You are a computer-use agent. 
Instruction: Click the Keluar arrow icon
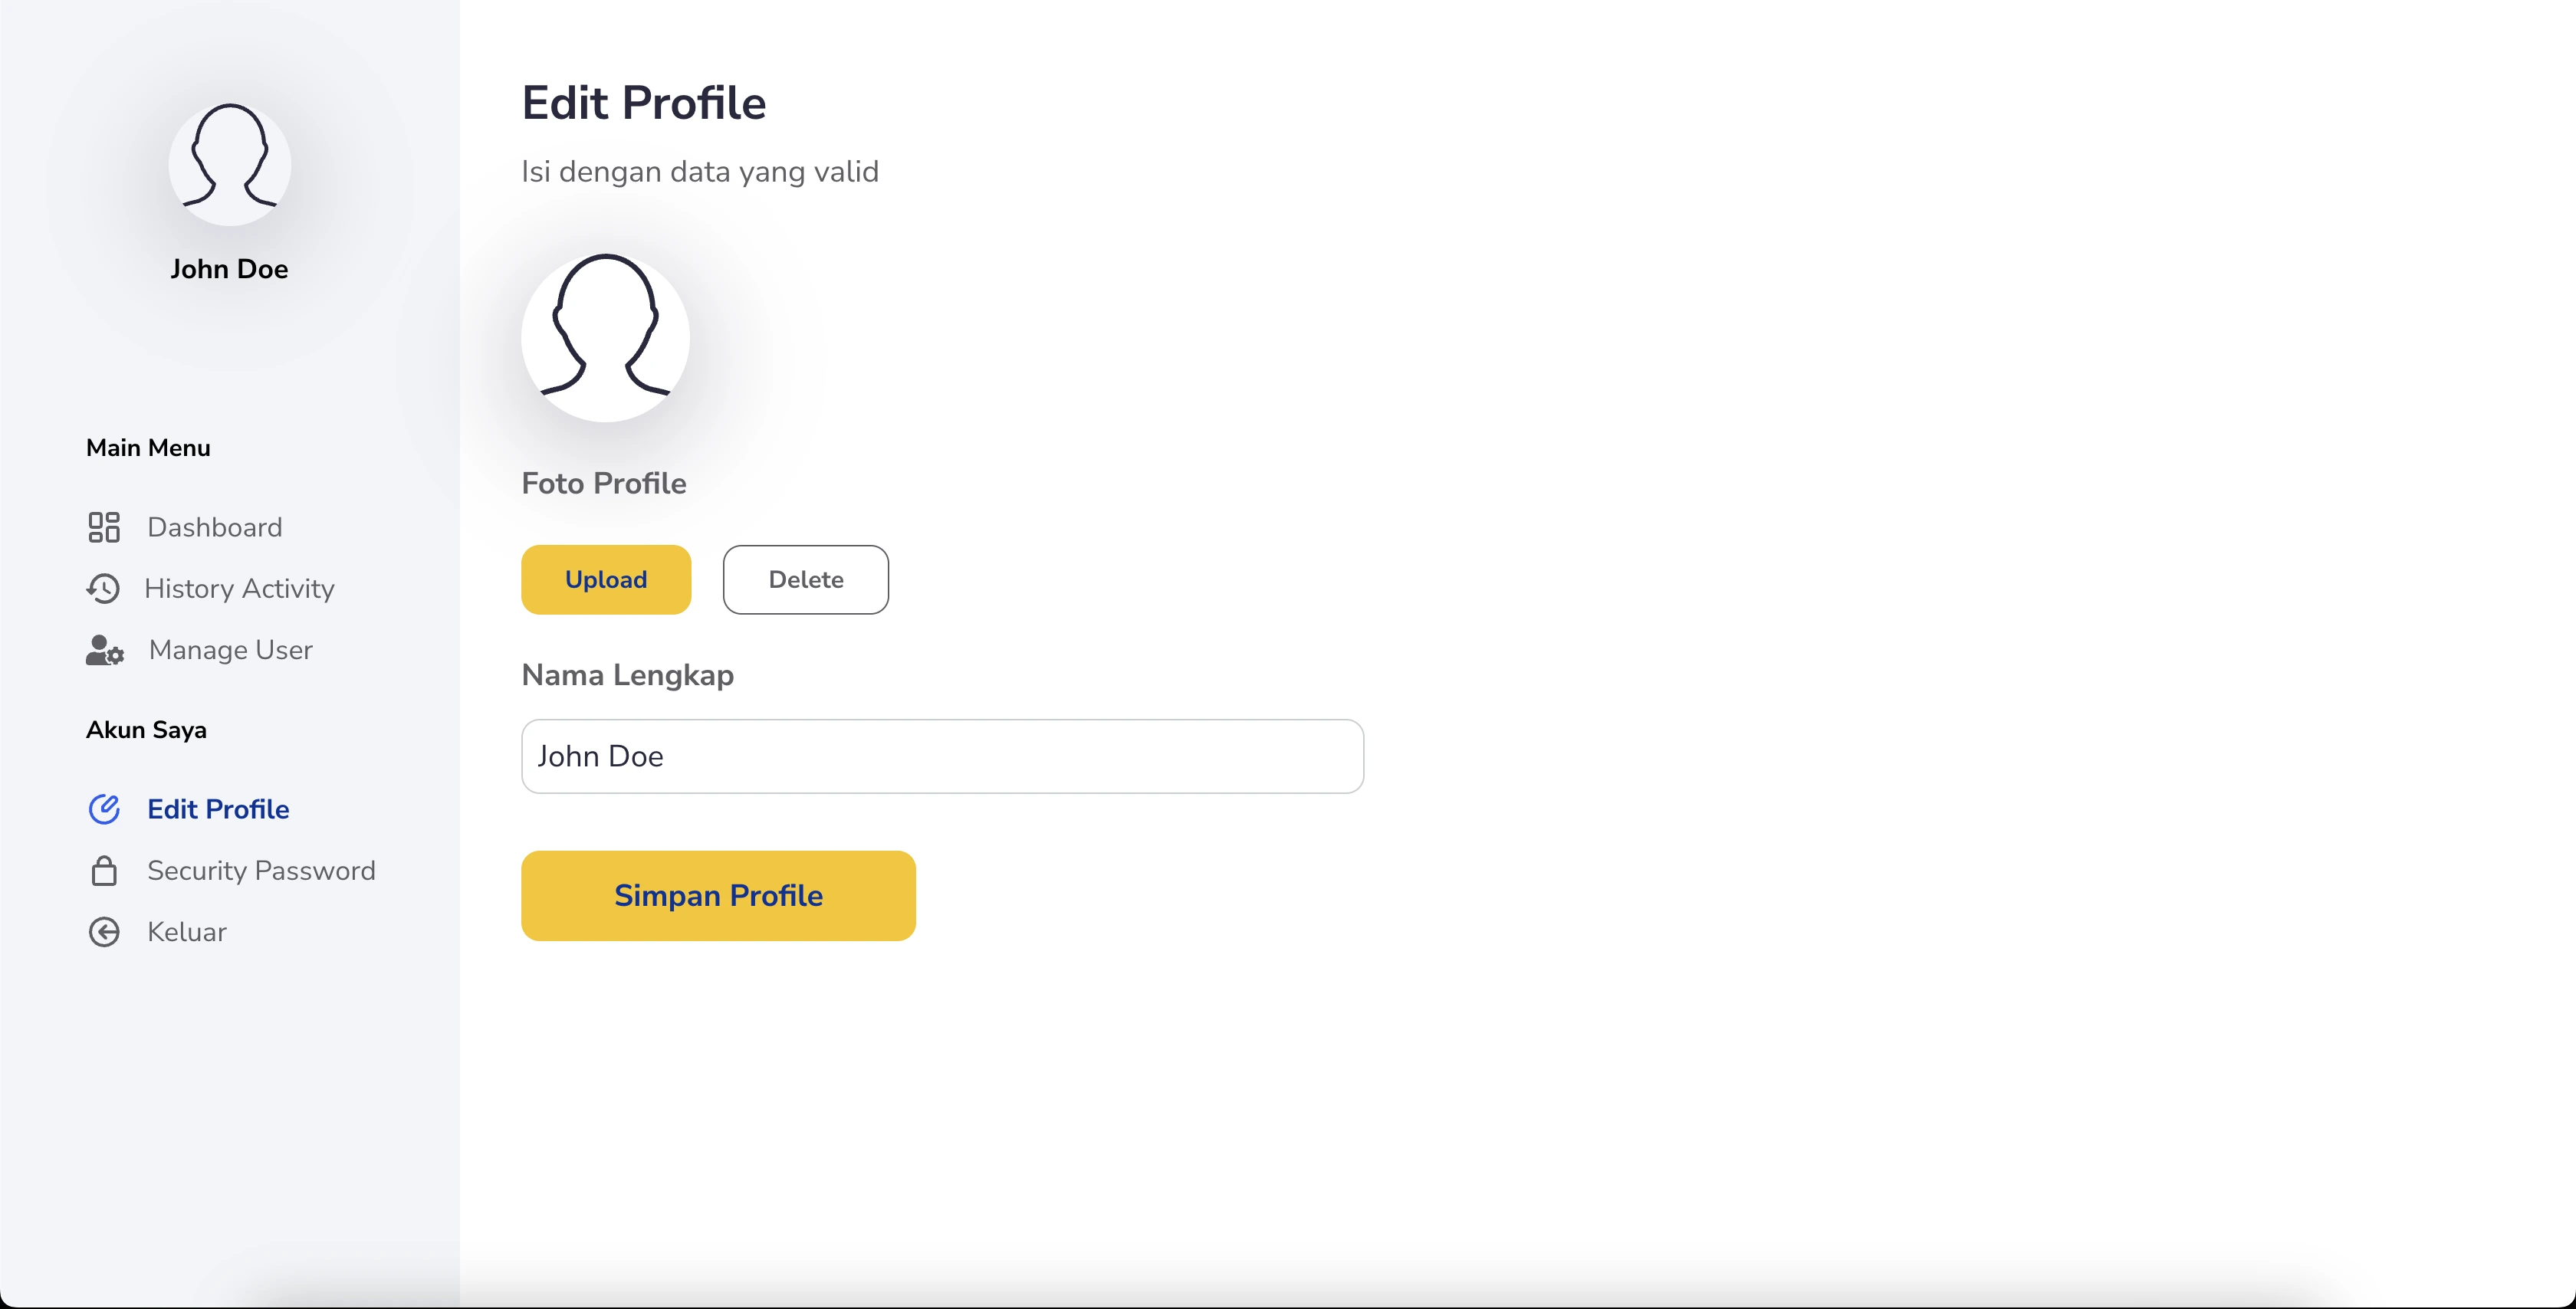[x=104, y=932]
